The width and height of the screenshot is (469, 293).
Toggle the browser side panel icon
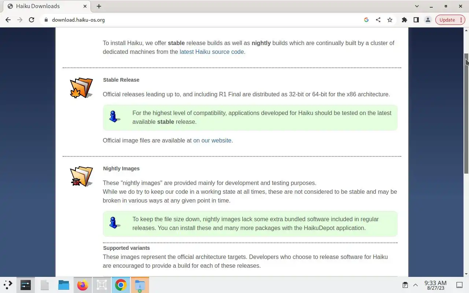coord(416,20)
